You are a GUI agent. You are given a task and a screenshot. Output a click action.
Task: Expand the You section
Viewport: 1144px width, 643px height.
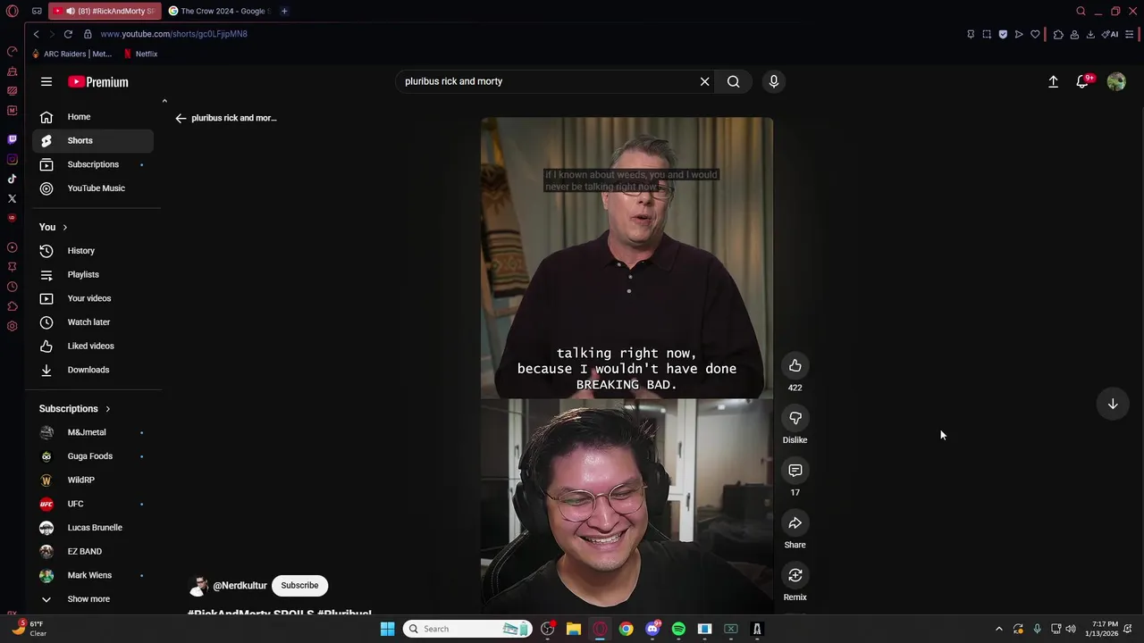(54, 227)
